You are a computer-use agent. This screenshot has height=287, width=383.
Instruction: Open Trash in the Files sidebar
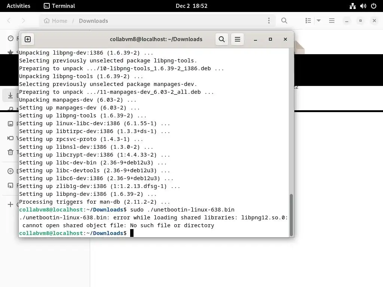coord(10,152)
